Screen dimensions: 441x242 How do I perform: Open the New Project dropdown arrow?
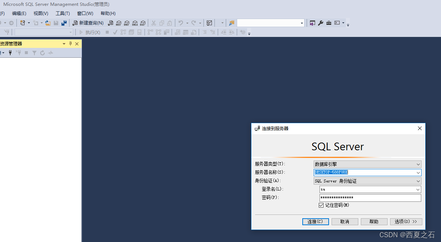click(29, 23)
